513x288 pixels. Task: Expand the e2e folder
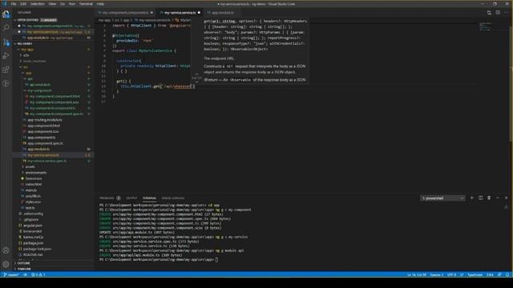tap(26, 55)
